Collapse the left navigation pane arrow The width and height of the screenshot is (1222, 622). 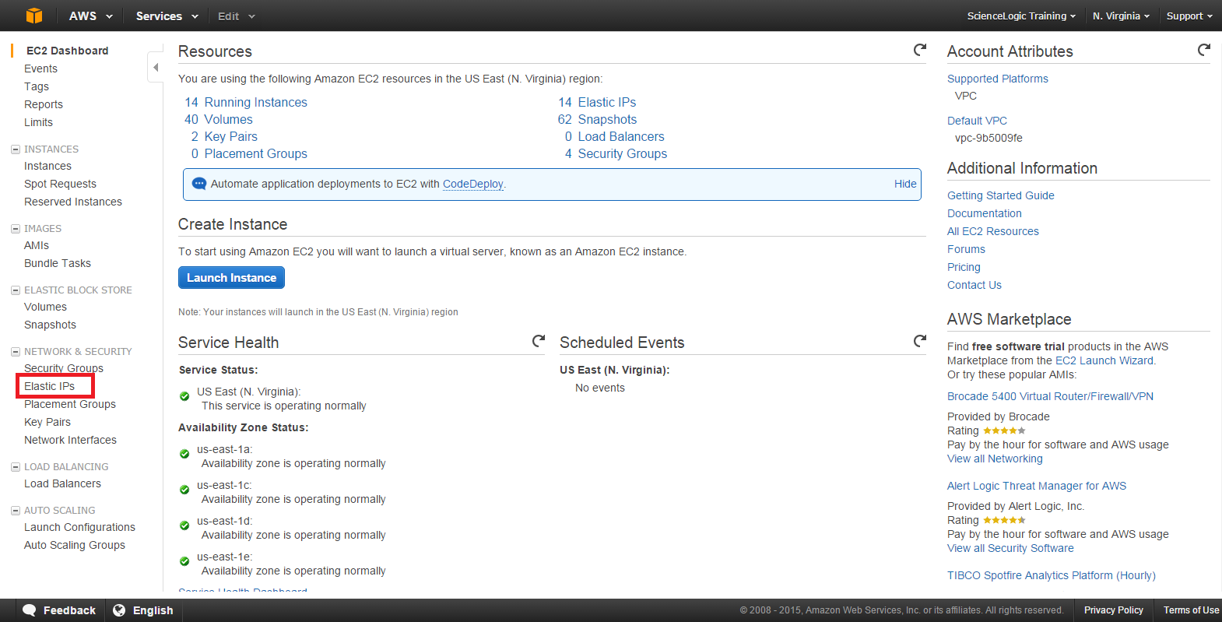click(x=156, y=68)
